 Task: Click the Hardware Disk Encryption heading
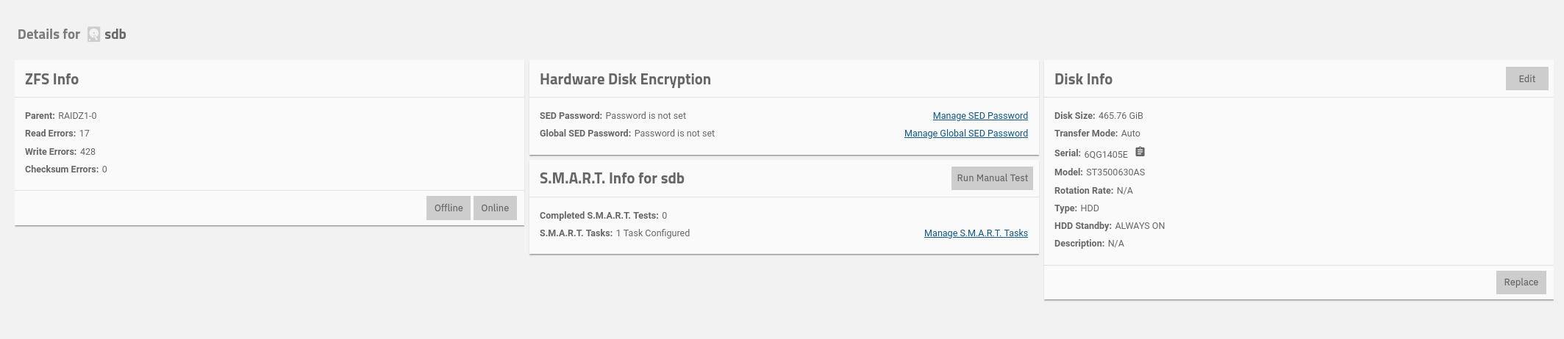tap(625, 79)
